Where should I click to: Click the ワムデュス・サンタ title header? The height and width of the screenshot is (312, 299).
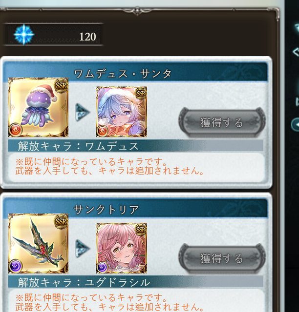point(123,74)
